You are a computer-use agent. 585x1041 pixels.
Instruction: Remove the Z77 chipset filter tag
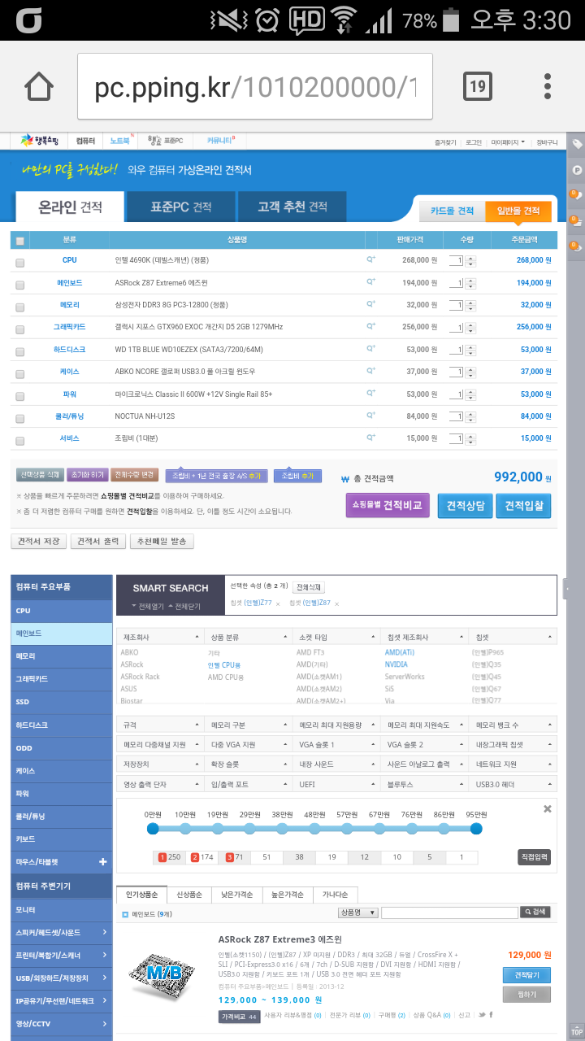tap(277, 603)
